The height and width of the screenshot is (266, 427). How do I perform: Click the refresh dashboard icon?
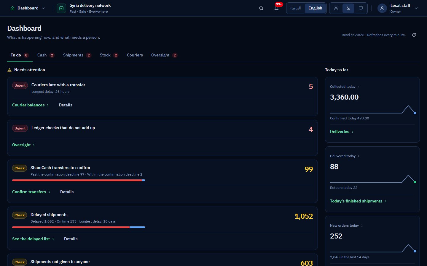(x=414, y=35)
